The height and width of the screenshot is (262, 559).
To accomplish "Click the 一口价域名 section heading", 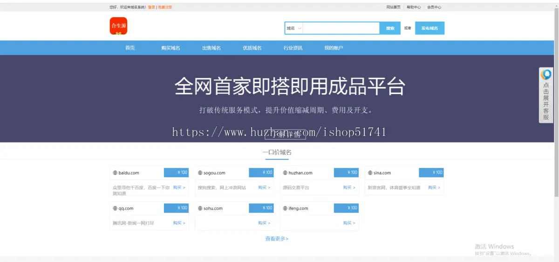I will [x=277, y=152].
